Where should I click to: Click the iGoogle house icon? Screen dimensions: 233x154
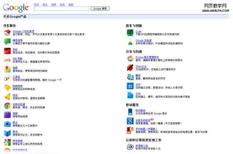[7, 33]
